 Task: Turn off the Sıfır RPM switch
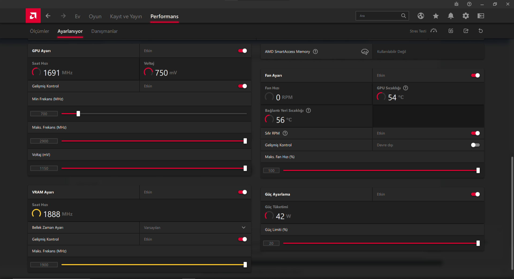[475, 133]
